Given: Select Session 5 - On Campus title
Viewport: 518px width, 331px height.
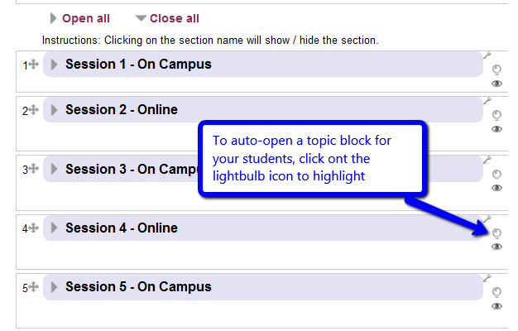Looking at the screenshot, I should [138, 287].
